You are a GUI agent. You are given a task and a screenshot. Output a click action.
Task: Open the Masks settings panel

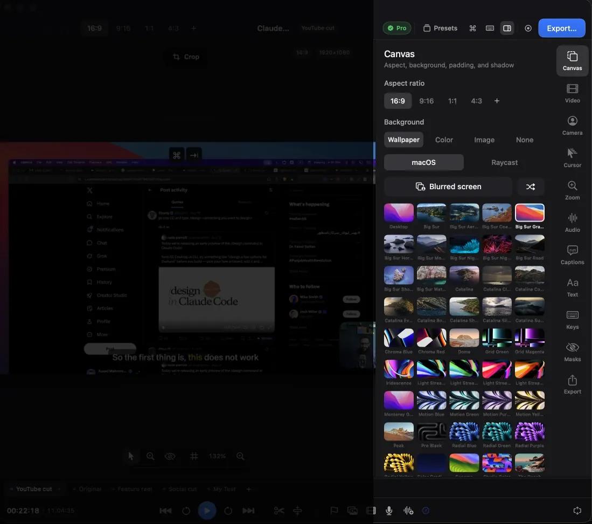click(572, 351)
